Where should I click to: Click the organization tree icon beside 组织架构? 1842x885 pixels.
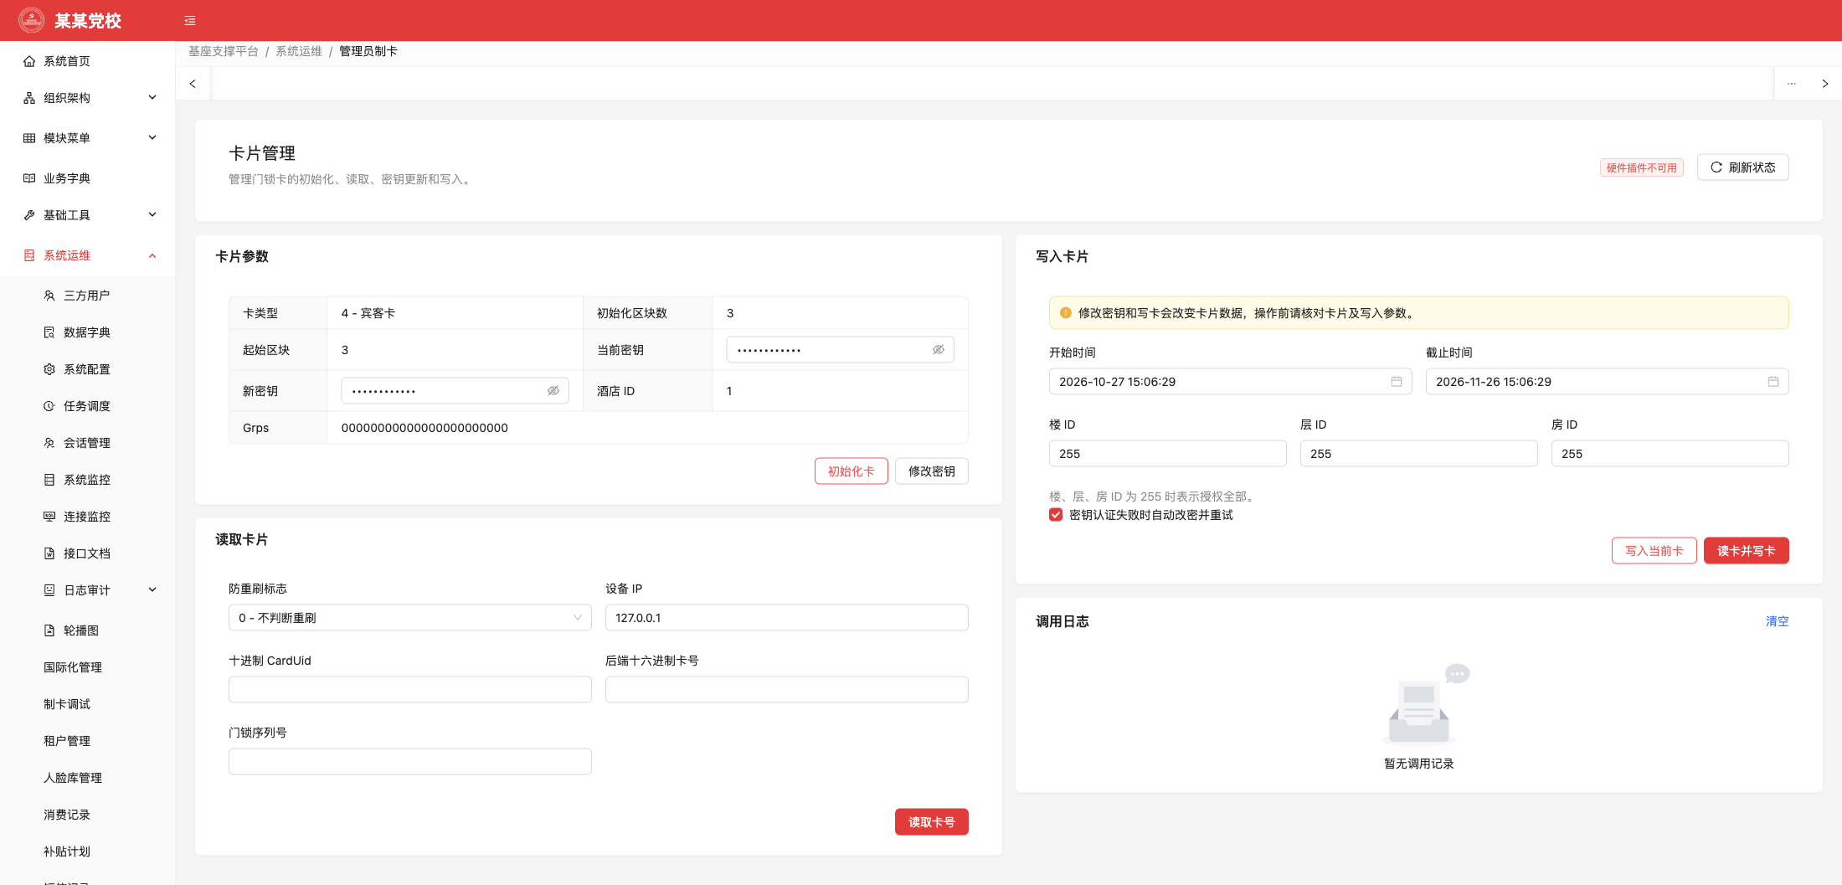coord(29,98)
